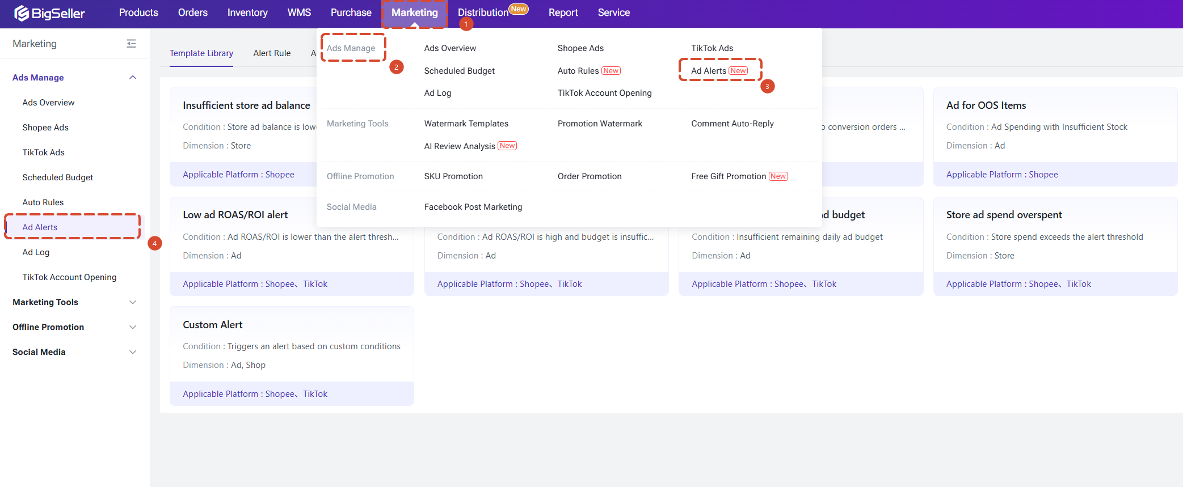Choose TikTok Ads in the dropdown menu
The height and width of the screenshot is (487, 1183).
(712, 48)
